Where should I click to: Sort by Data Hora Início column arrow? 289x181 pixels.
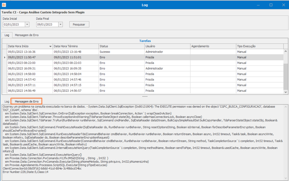(50, 47)
